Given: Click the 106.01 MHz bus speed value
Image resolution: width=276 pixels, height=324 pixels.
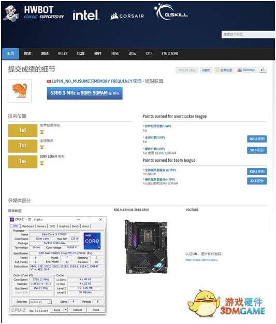Looking at the screenshot, I should [x=41, y=288].
